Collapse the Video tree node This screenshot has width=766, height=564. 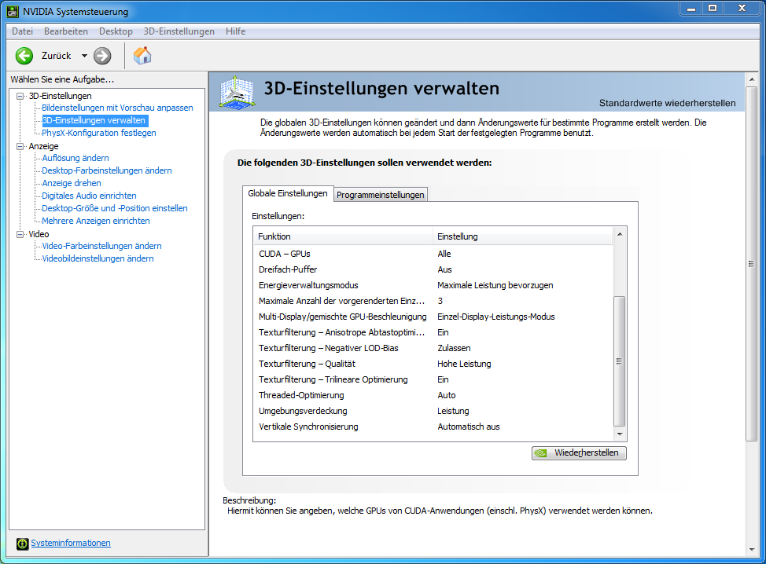[20, 234]
